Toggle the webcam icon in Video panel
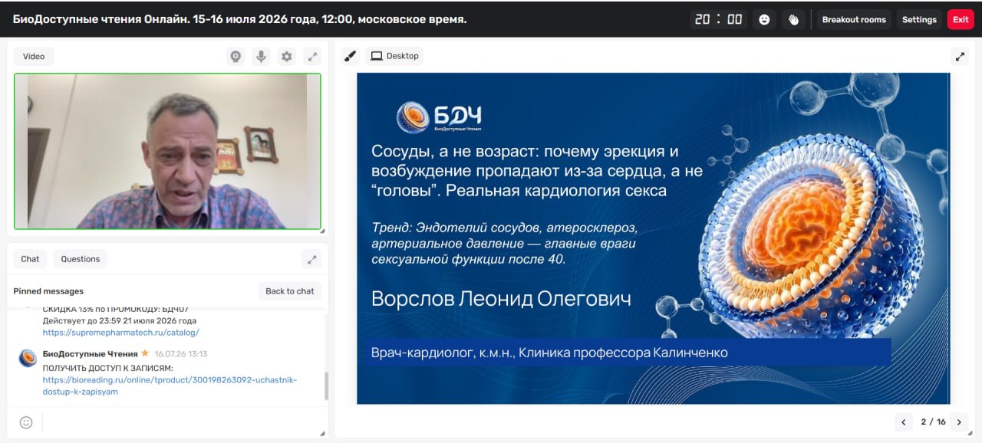 pos(236,56)
